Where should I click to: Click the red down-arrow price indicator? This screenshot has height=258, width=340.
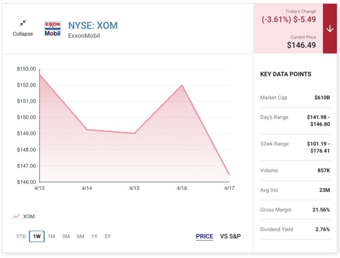coord(330,29)
